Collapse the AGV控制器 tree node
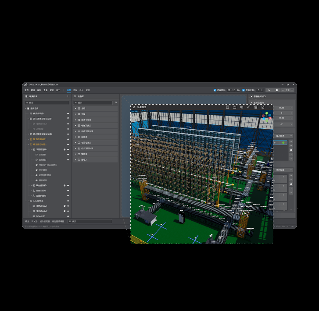This screenshot has width=319, height=311. click(x=28, y=201)
